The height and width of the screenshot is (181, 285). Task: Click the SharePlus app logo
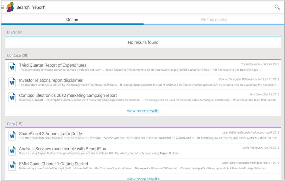[10, 7]
